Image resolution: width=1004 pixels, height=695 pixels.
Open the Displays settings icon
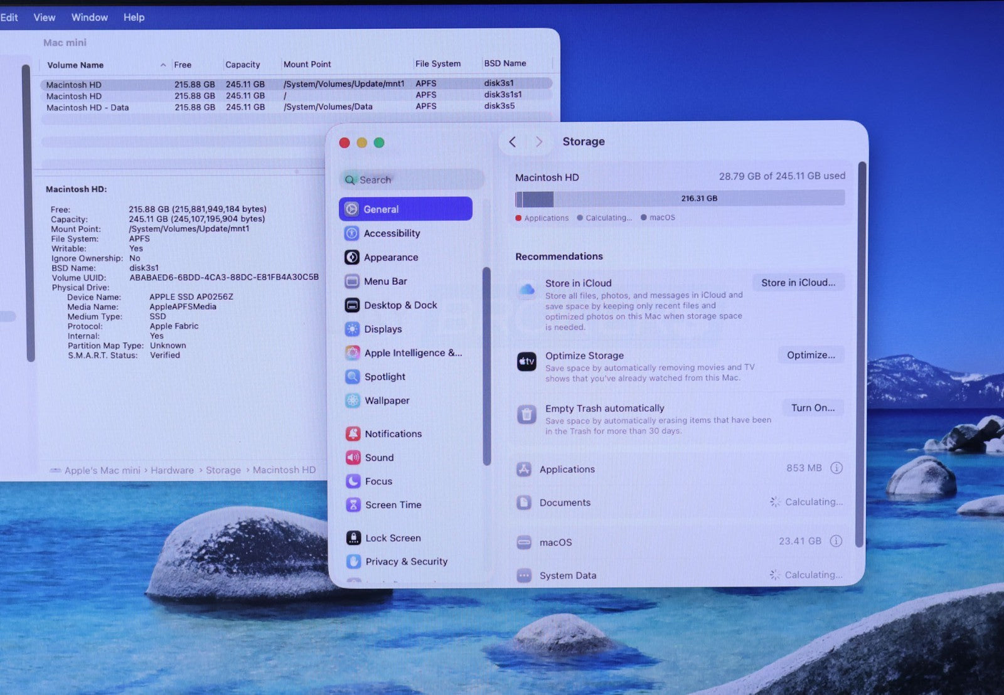point(352,329)
